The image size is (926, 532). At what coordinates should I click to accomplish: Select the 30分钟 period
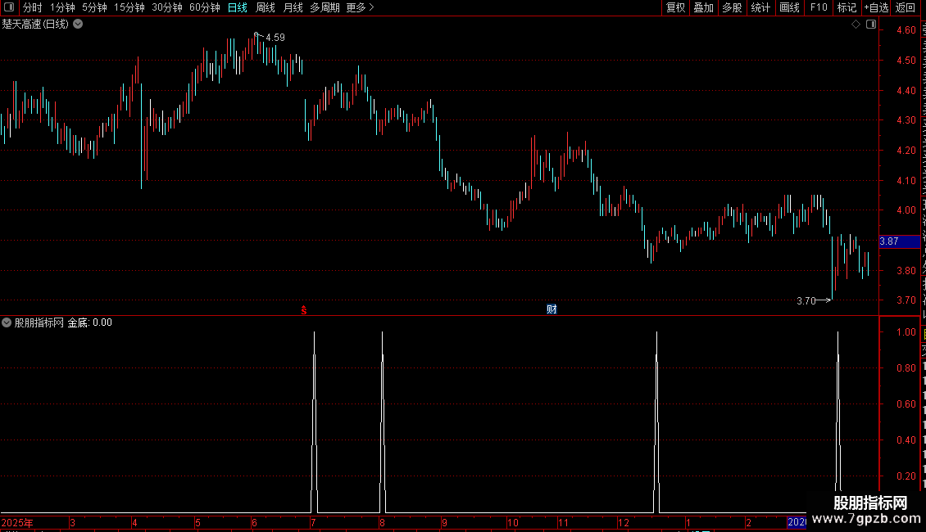tap(167, 7)
